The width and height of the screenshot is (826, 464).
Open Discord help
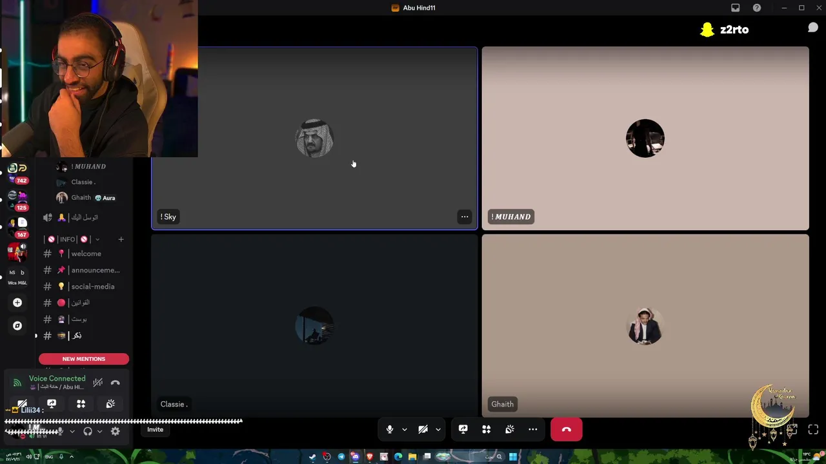click(x=757, y=8)
